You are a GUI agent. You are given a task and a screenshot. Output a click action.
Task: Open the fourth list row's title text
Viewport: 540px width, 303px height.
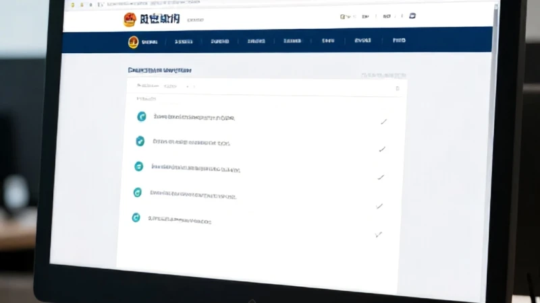[193, 195]
